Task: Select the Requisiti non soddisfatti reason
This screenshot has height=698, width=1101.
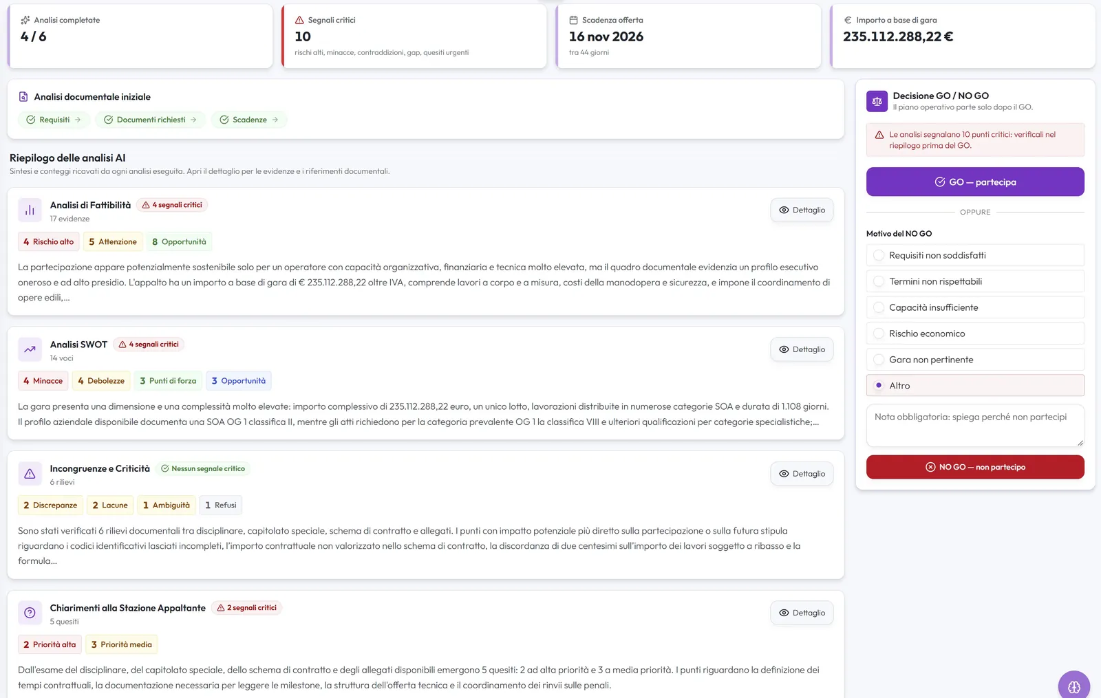Action: 975,255
